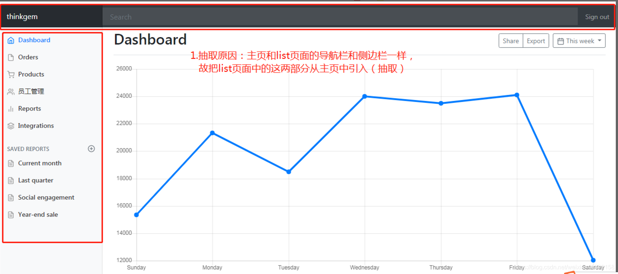Click the document icon beside Current month

pyautogui.click(x=11, y=163)
